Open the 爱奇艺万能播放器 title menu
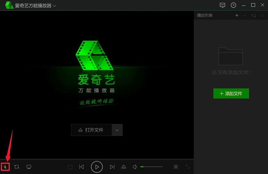This screenshot has height=174, width=268. tap(36, 5)
